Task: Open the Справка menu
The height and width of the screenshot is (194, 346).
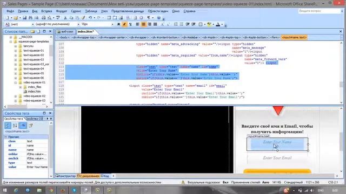Action: [189, 11]
